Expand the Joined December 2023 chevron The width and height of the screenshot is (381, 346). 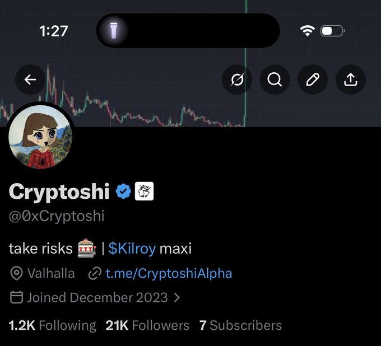(177, 298)
